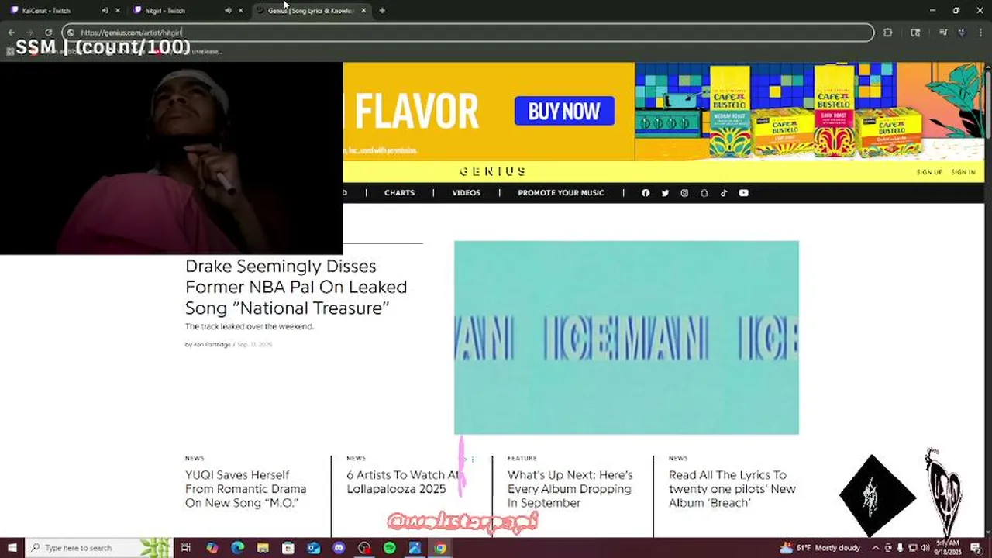Open the Genius Instagram icon
The width and height of the screenshot is (992, 558).
(684, 193)
